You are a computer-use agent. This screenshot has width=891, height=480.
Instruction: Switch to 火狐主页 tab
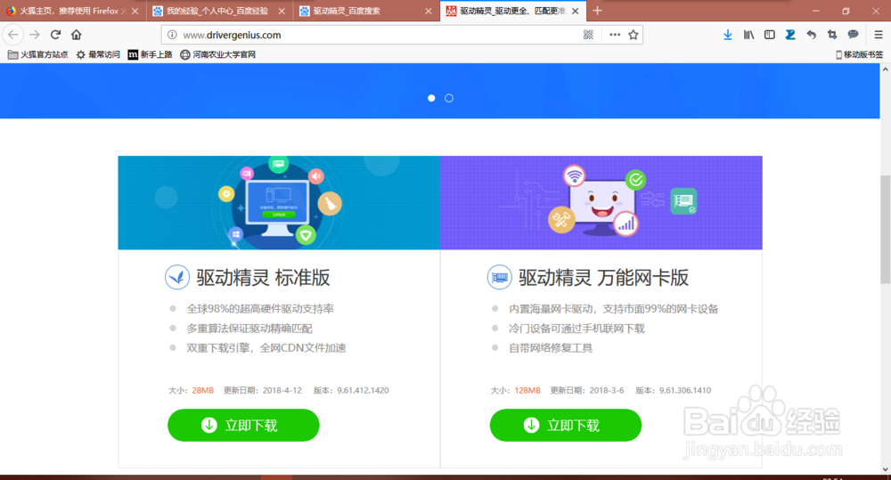[x=73, y=11]
